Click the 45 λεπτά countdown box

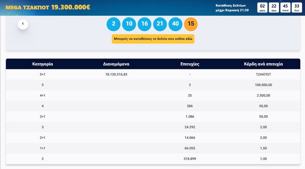click(285, 8)
